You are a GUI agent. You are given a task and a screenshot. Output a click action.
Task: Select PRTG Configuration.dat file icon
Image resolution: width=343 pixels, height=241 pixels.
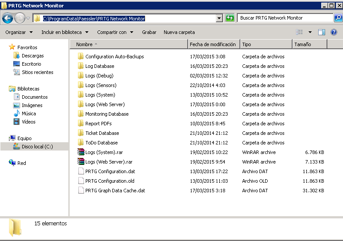pos(81,171)
